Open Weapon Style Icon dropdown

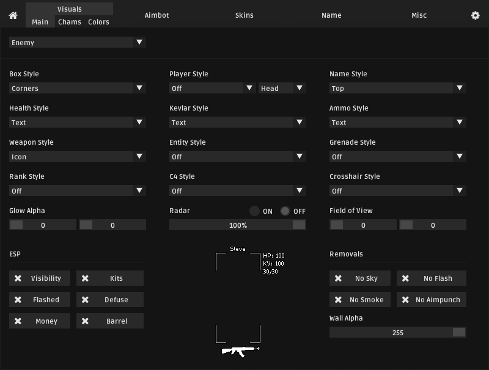coord(78,157)
